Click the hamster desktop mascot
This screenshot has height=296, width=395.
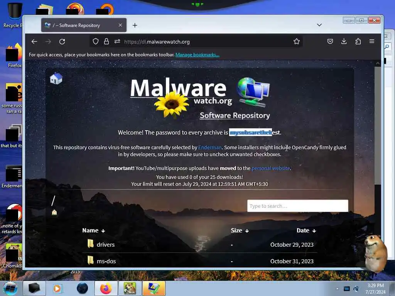click(x=375, y=253)
